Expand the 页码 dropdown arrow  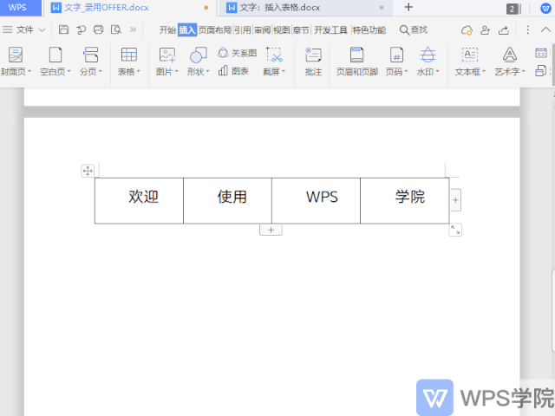coord(406,71)
